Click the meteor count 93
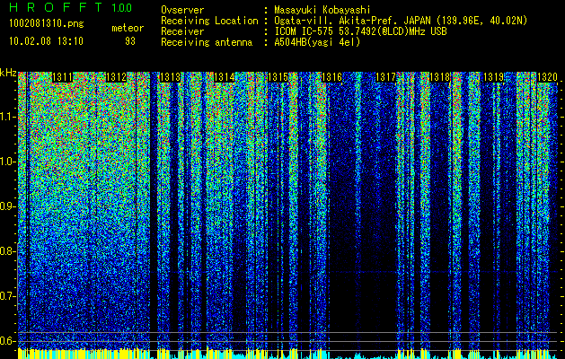The image size is (565, 359). click(x=130, y=41)
